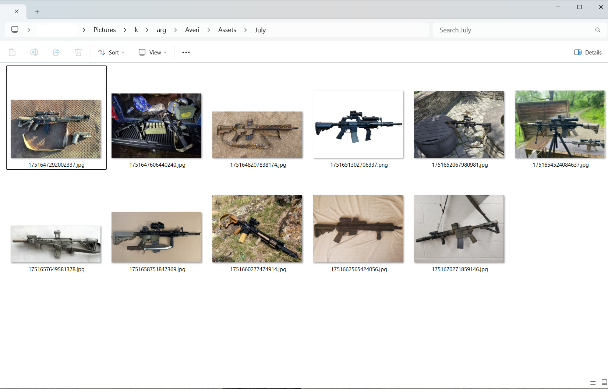Click the file name 1751660277474914.jpg
608x389 pixels.
258,269
